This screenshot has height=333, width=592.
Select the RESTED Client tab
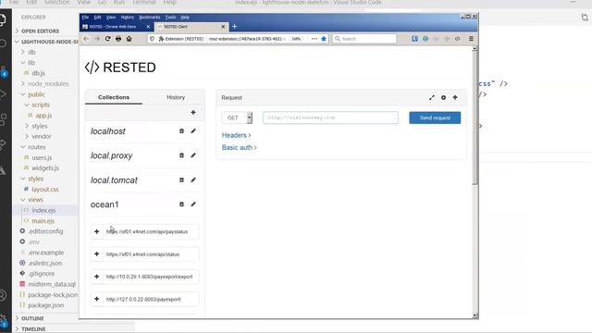point(191,27)
